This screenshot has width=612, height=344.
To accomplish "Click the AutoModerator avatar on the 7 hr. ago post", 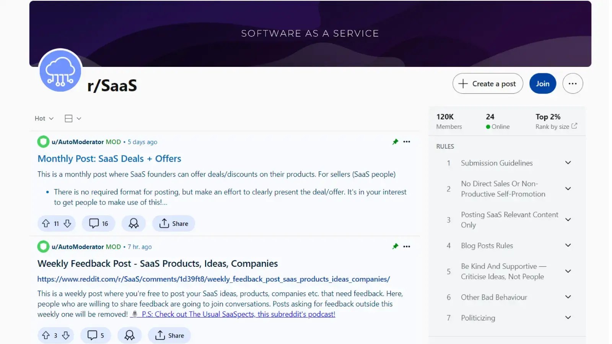I will tap(43, 247).
